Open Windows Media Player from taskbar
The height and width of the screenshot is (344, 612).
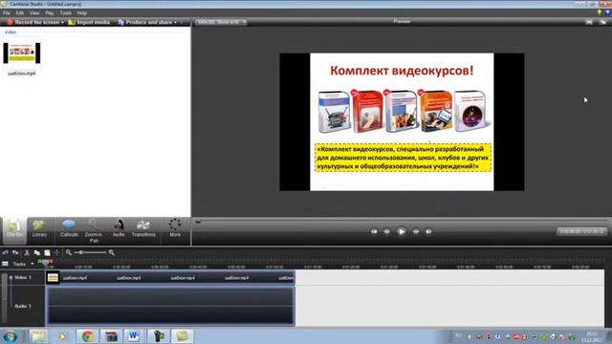tap(62, 336)
